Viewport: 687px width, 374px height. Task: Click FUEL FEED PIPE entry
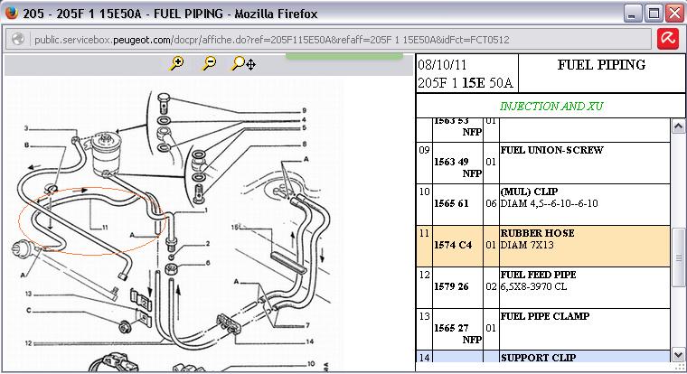coord(539,275)
